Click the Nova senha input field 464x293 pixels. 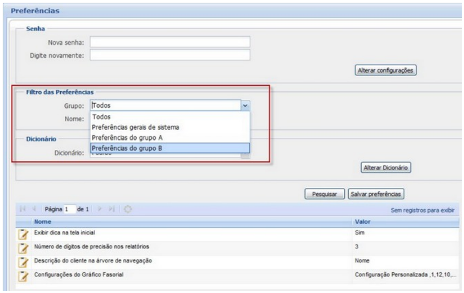[170, 42]
